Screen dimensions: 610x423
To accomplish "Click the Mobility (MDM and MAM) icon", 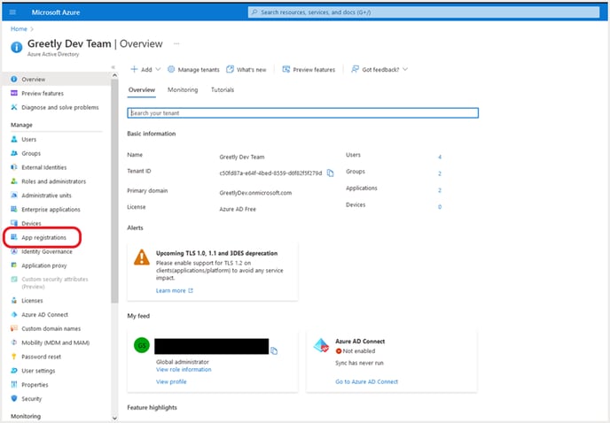I will click(14, 342).
